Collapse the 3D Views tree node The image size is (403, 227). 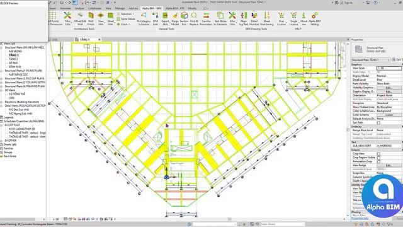(1, 90)
